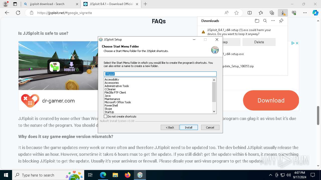Enable Do not create shortcuts checkbox
The width and height of the screenshot is (321, 180).
(105, 116)
